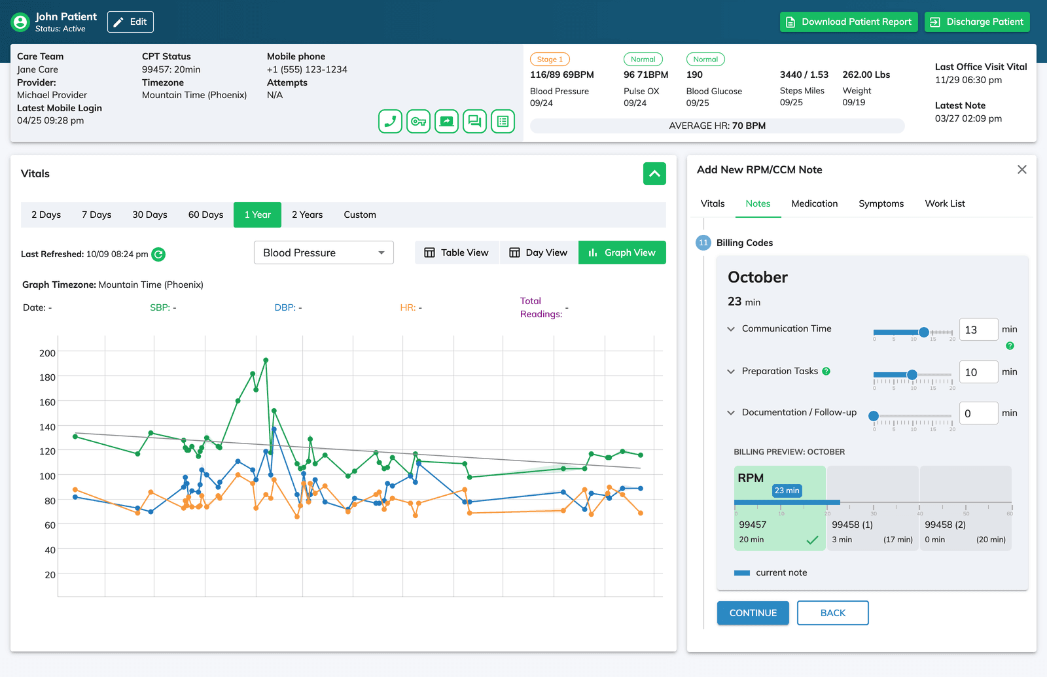Select the 30 Days time range
Viewport: 1047px width, 677px height.
coord(150,215)
